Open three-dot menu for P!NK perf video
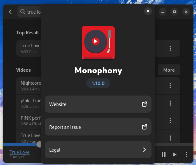This screenshot has height=165, width=196. (x=170, y=121)
